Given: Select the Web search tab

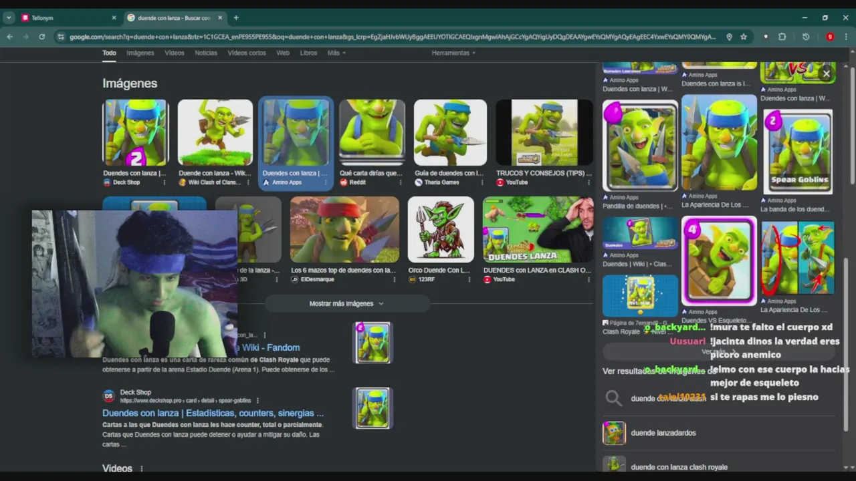Looking at the screenshot, I should (x=283, y=53).
